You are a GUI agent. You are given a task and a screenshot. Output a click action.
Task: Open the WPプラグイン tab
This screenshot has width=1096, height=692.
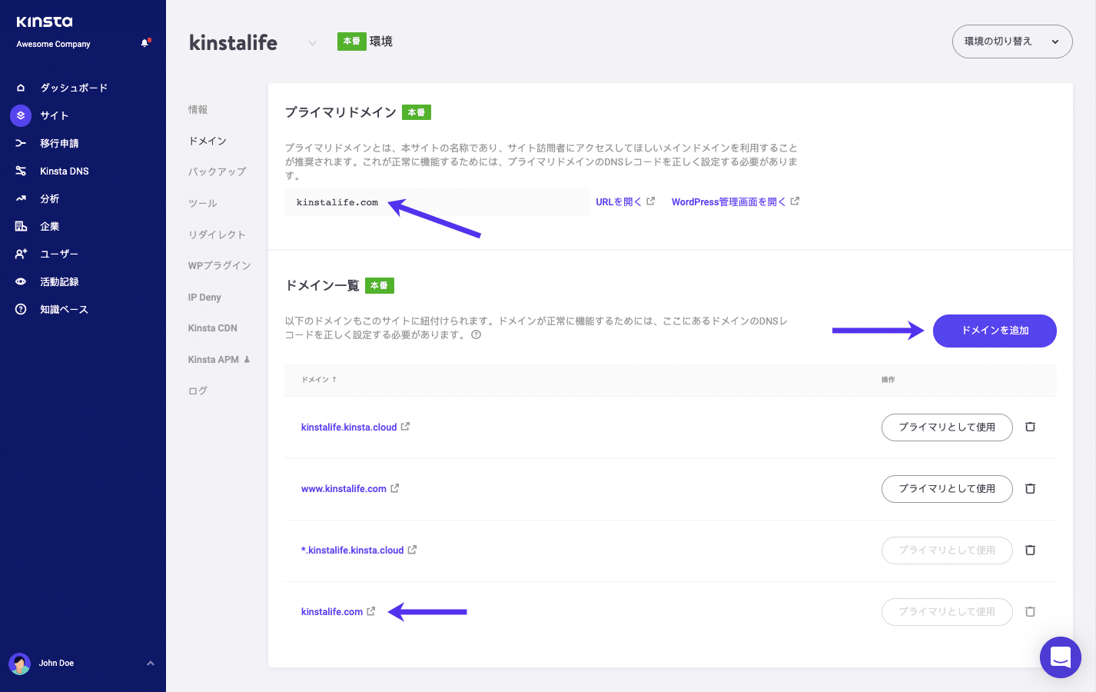point(219,264)
